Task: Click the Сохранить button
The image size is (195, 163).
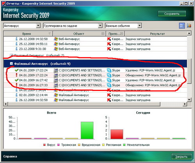Action: pyautogui.click(x=172, y=14)
